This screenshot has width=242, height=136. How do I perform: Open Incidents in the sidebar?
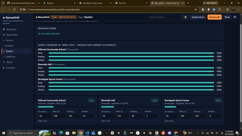click(16, 46)
